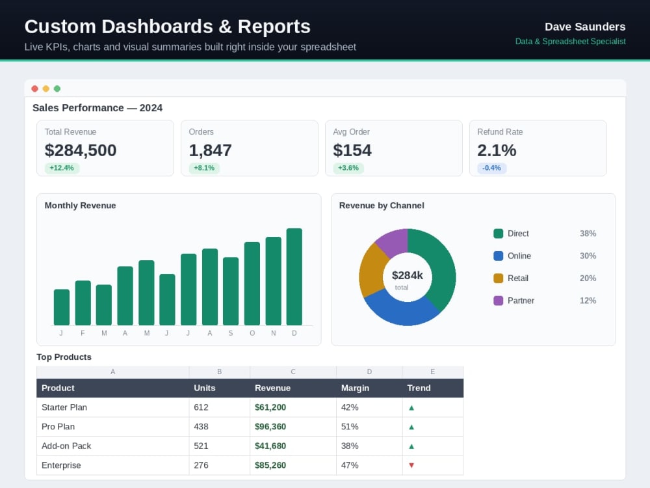The height and width of the screenshot is (488, 650).
Task: Click the $61,200 revenue cell
Action: (x=293, y=407)
